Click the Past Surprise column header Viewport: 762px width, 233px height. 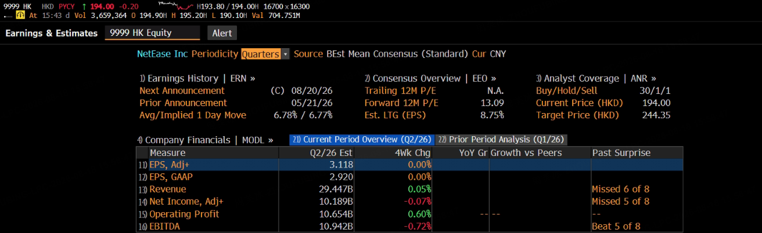click(x=637, y=152)
